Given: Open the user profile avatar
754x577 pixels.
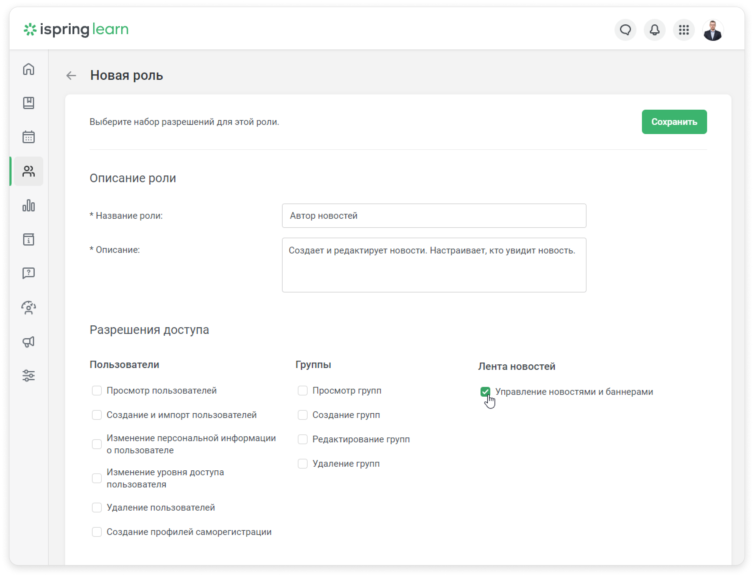Looking at the screenshot, I should [713, 30].
